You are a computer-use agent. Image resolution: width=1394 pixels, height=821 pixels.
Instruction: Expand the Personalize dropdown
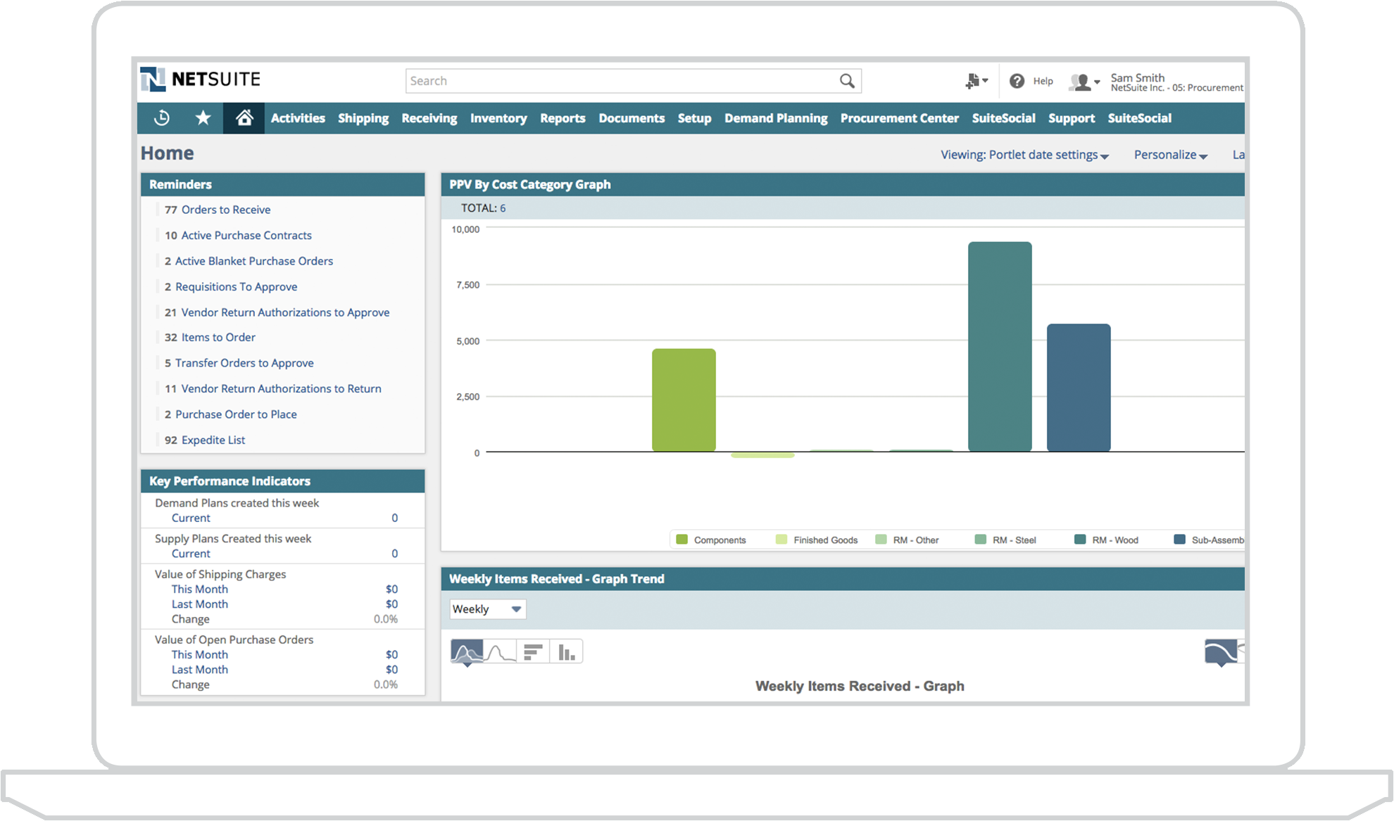coord(1170,155)
